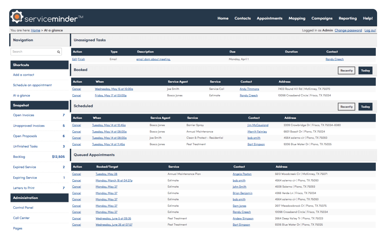Screen dimensions: 389x242
Task: Click the Action column header in Booked
Action: click(77, 82)
